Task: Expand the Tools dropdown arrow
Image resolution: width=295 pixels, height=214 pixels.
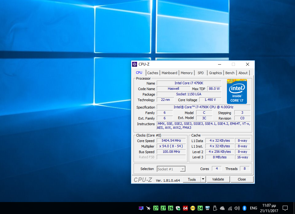Action: tap(203, 180)
